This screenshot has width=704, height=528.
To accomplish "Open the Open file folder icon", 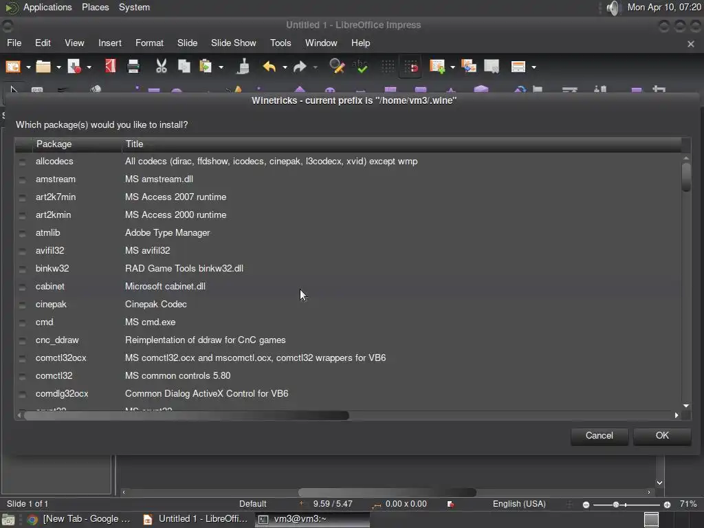I will [43, 67].
